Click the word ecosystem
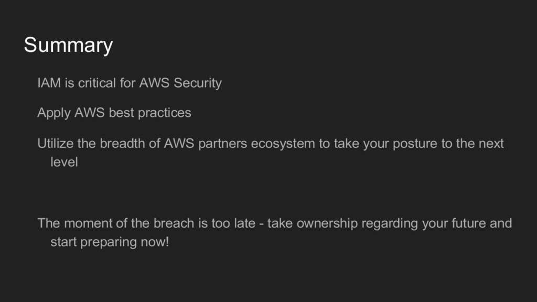 coord(283,144)
